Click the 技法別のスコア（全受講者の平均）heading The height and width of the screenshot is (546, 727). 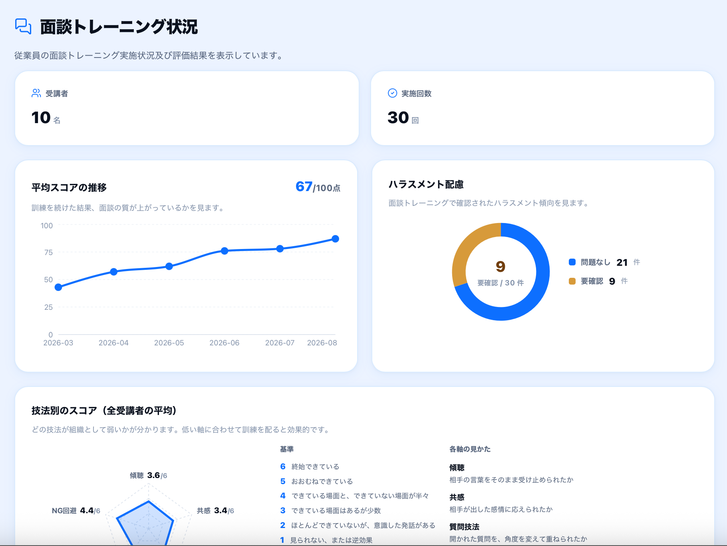[104, 410]
